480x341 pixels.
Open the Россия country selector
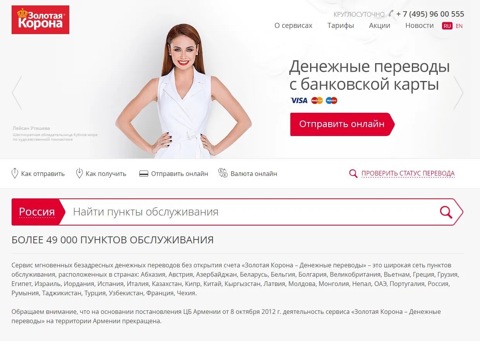pyautogui.click(x=37, y=212)
